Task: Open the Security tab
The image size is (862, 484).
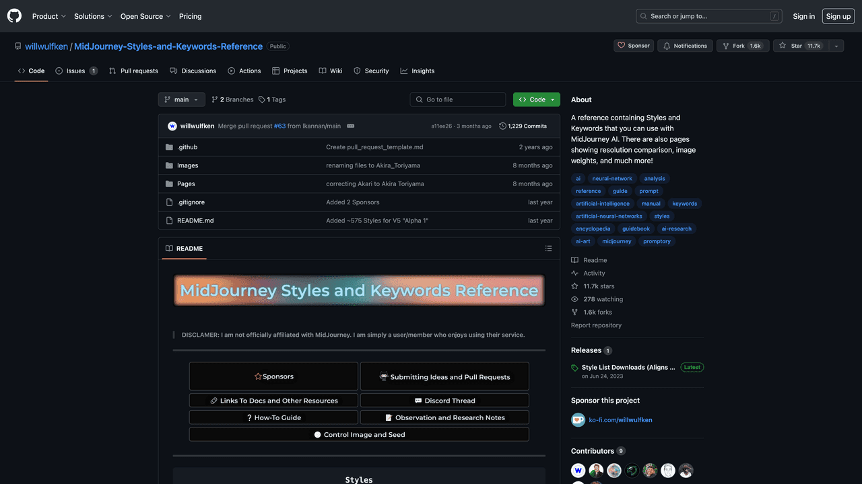Action: [371, 71]
